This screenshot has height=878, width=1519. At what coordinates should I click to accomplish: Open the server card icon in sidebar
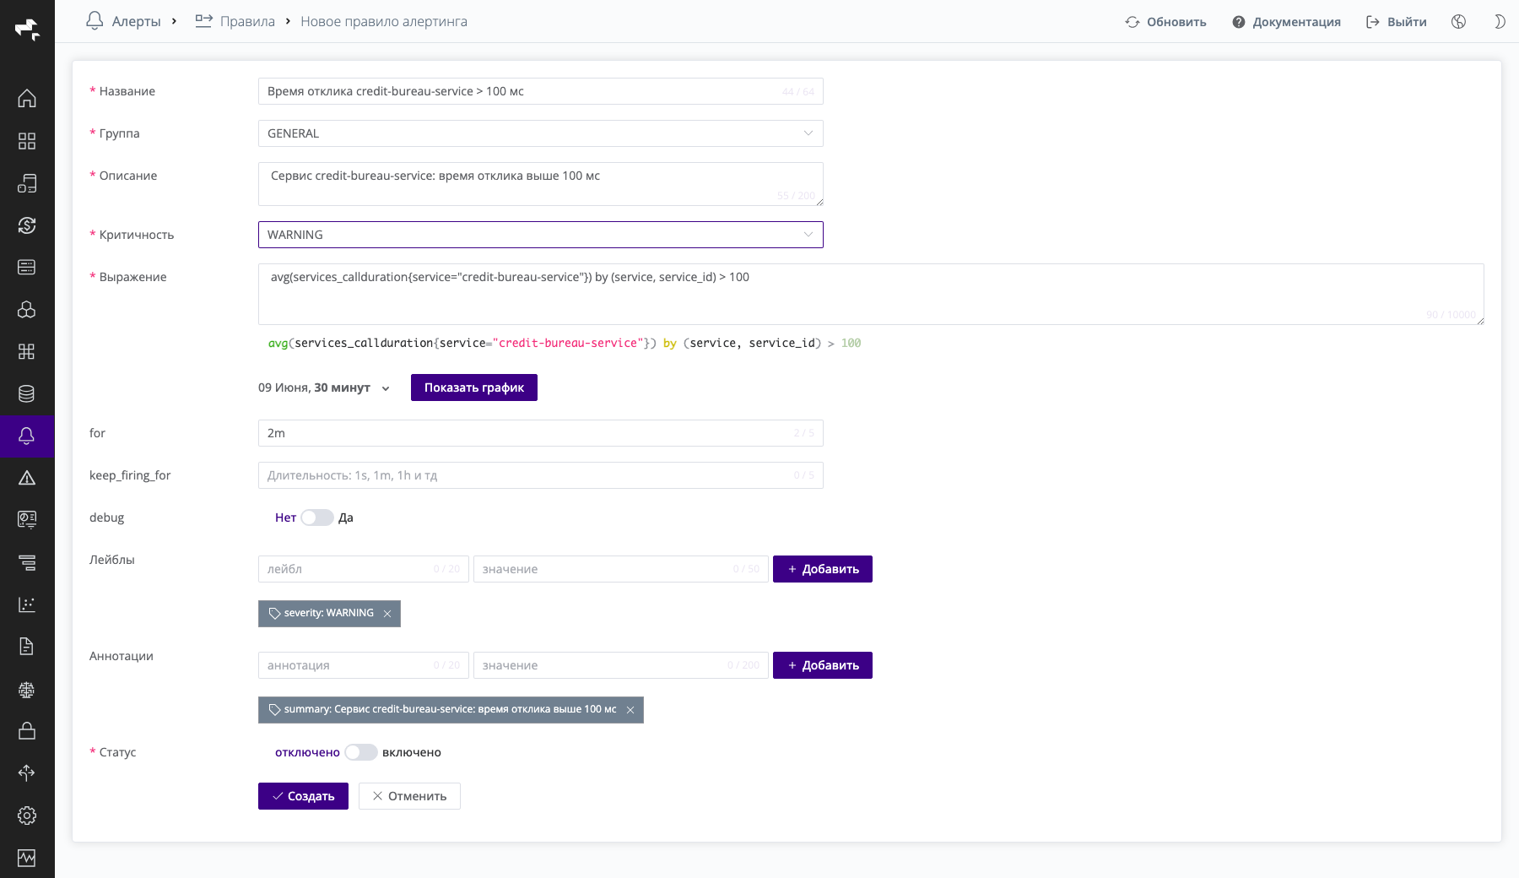pos(27,267)
